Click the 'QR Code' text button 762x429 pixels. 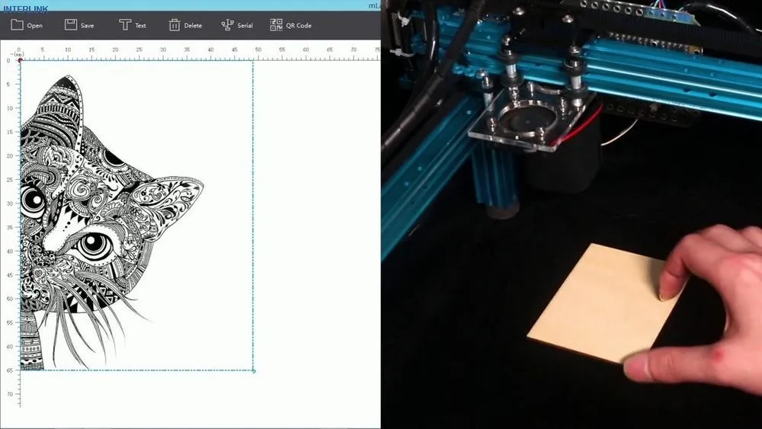(x=299, y=26)
